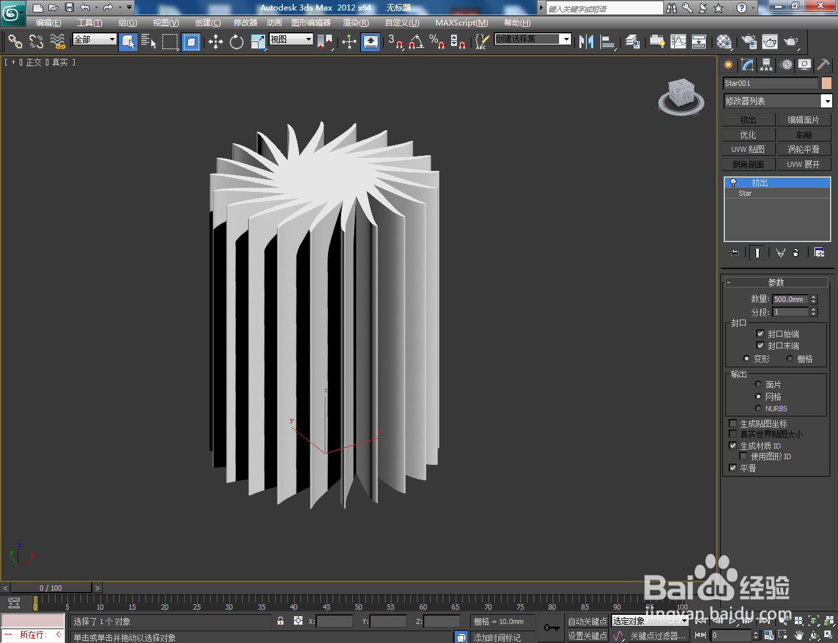Open the Material Editor icon
Viewport: 838px width, 643px height.
click(723, 42)
